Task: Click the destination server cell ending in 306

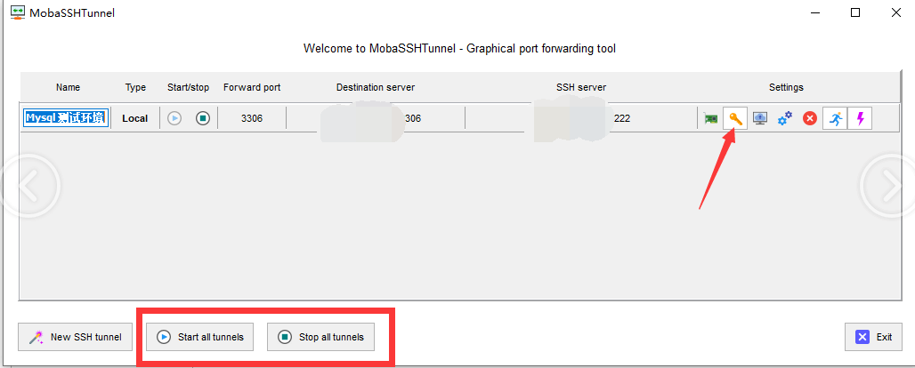Action: tap(376, 118)
